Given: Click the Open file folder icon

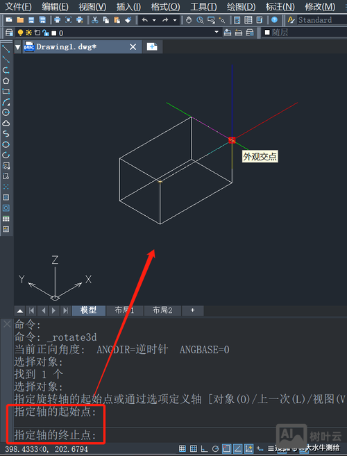Looking at the screenshot, I should 20,20.
